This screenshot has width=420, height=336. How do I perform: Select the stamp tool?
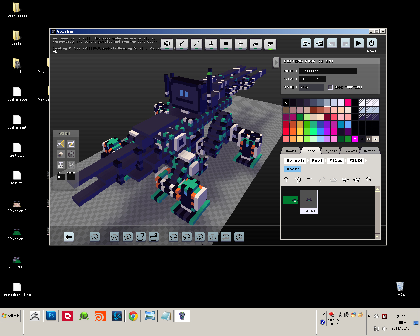211,44
